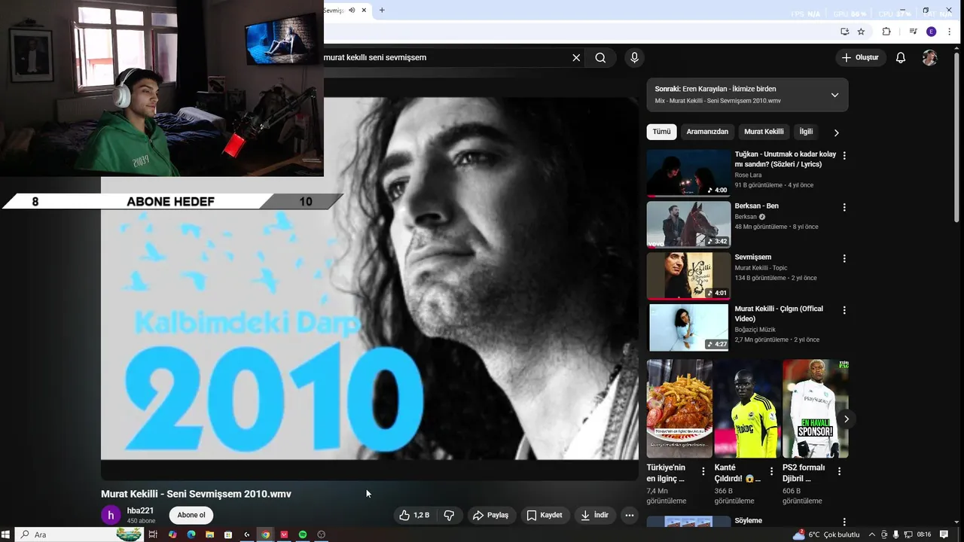Image resolution: width=964 pixels, height=542 pixels.
Task: Select the İlgili filter chip
Action: [806, 132]
